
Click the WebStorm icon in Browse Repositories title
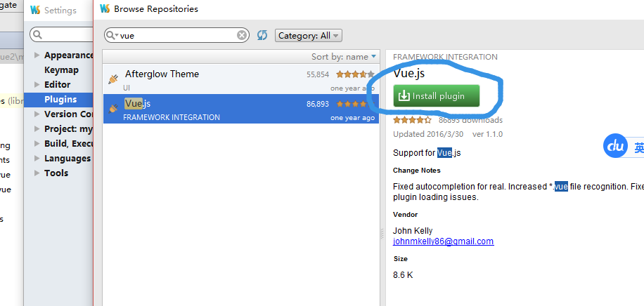[105, 8]
